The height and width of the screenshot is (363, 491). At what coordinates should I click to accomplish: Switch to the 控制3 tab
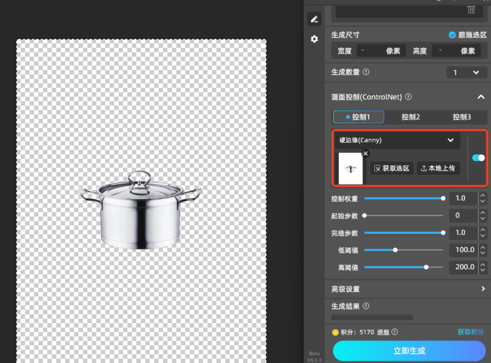coord(462,117)
